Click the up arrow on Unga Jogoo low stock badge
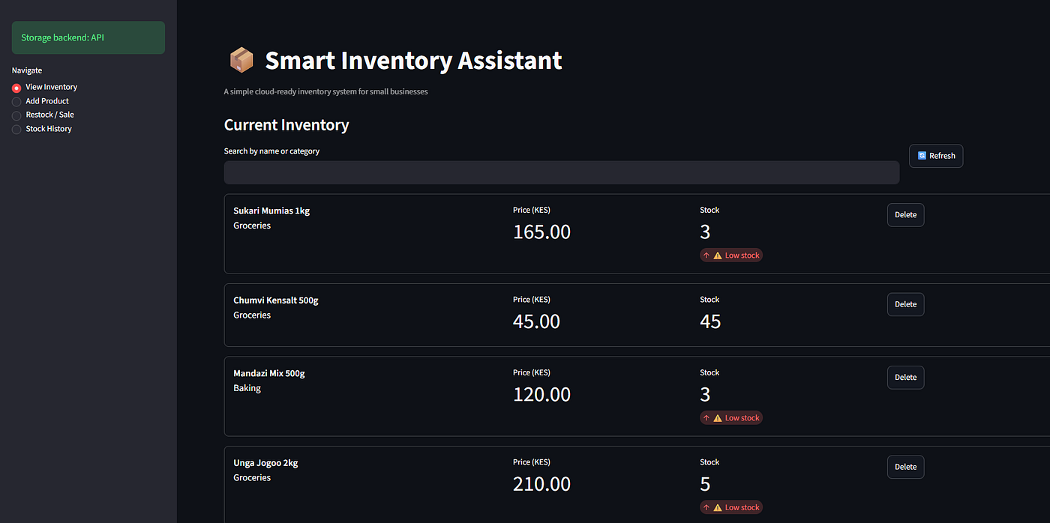 pos(706,507)
